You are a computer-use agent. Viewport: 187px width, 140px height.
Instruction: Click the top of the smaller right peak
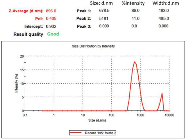coord(162,94)
